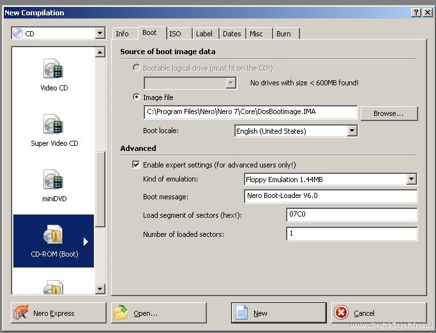Image resolution: width=436 pixels, height=333 pixels.
Task: Open the logical drive dropdown
Action: 231,83
